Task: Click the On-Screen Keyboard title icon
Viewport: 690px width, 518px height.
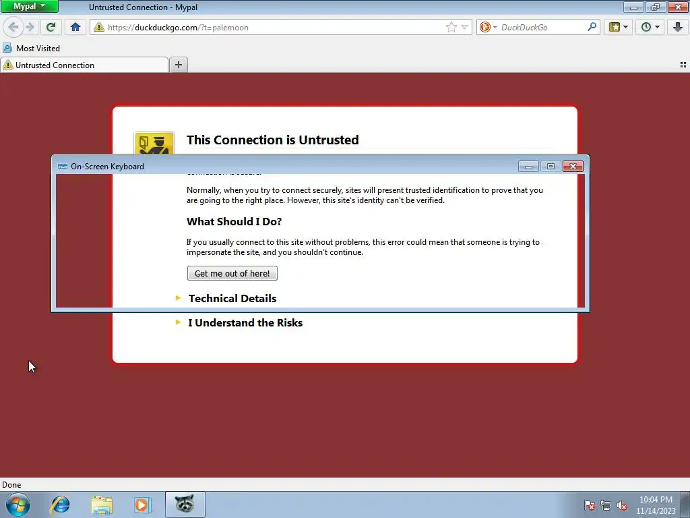Action: [63, 166]
